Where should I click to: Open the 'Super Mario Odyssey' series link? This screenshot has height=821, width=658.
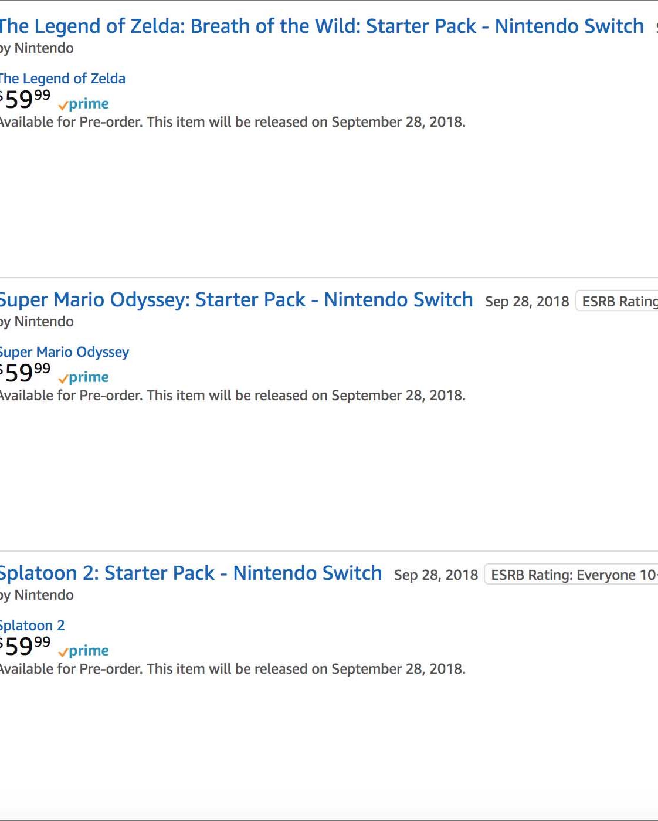(65, 352)
